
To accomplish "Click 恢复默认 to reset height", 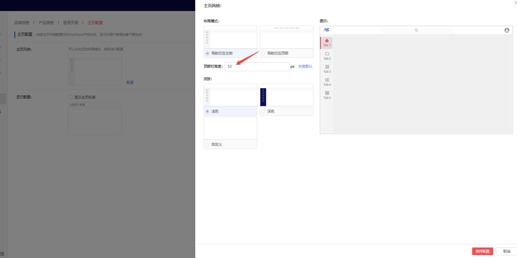I will [305, 66].
